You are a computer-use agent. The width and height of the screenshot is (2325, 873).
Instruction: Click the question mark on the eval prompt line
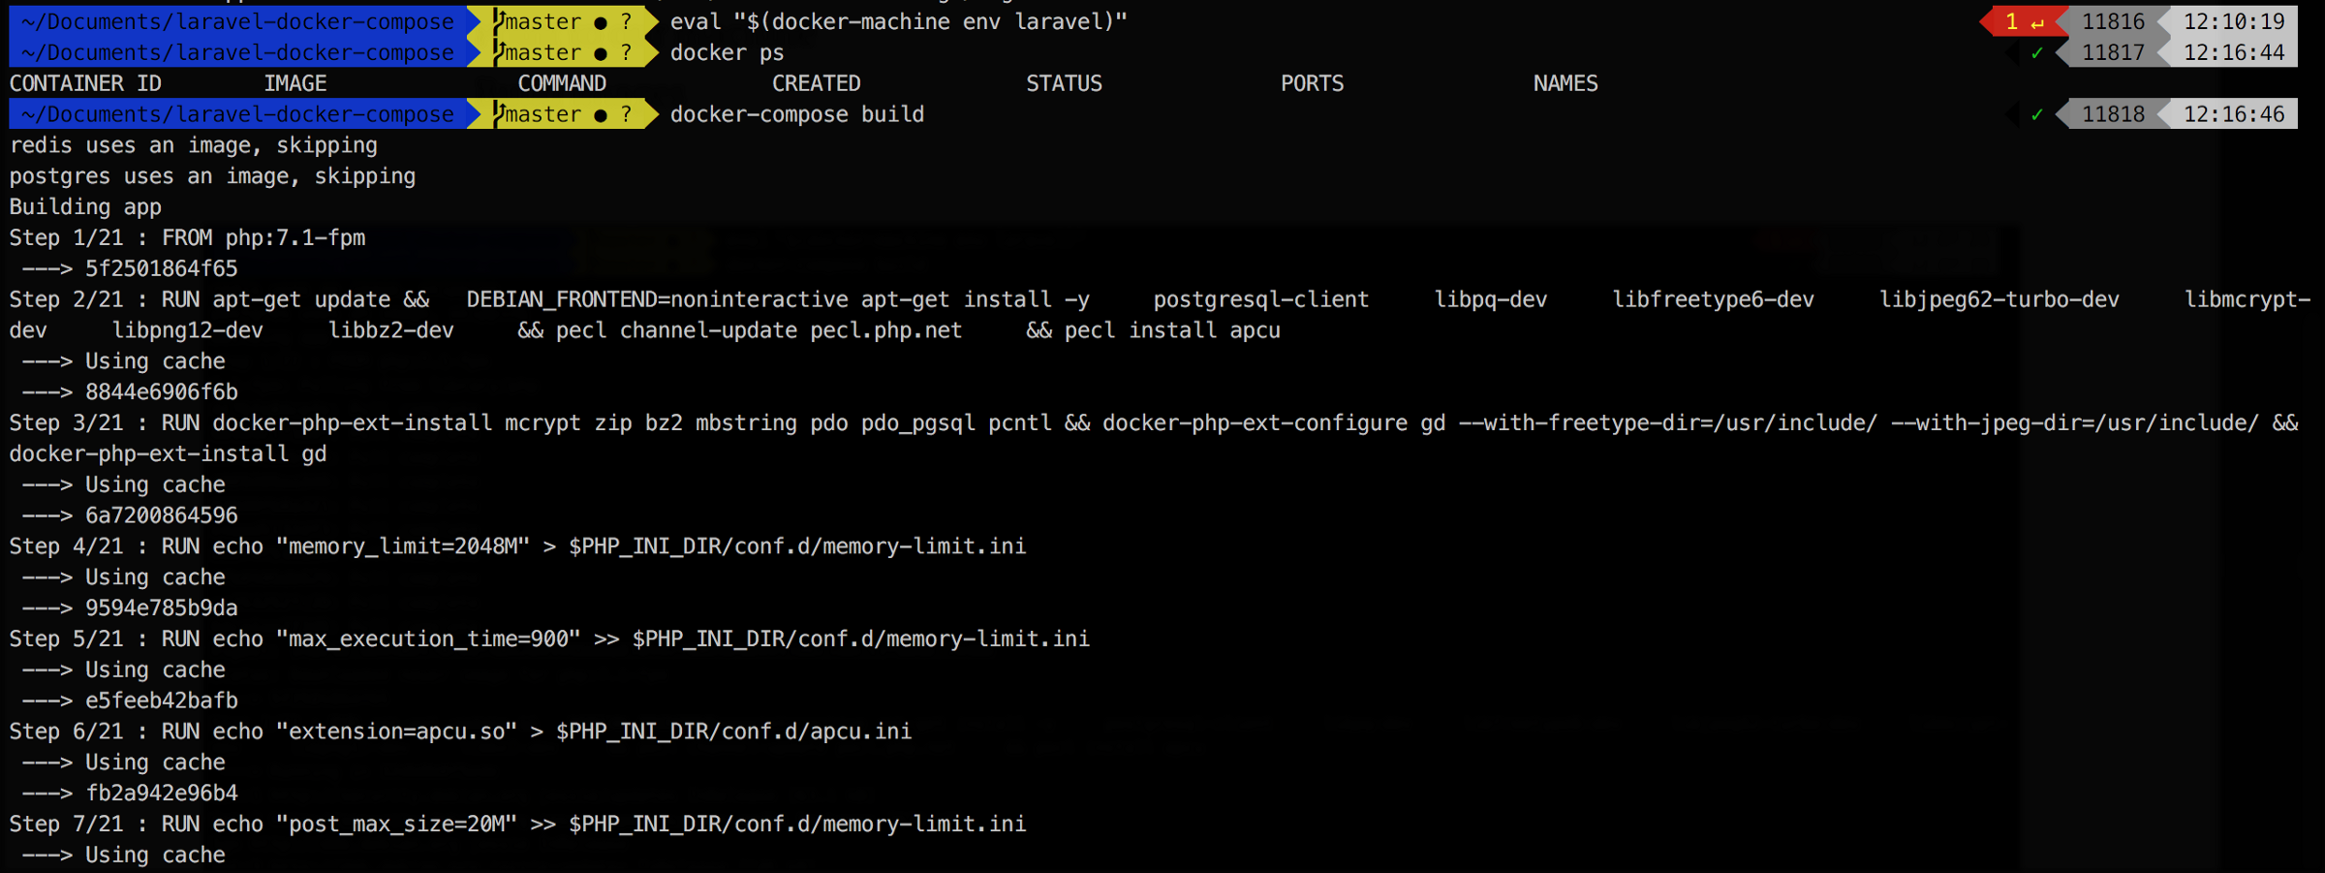(x=627, y=21)
